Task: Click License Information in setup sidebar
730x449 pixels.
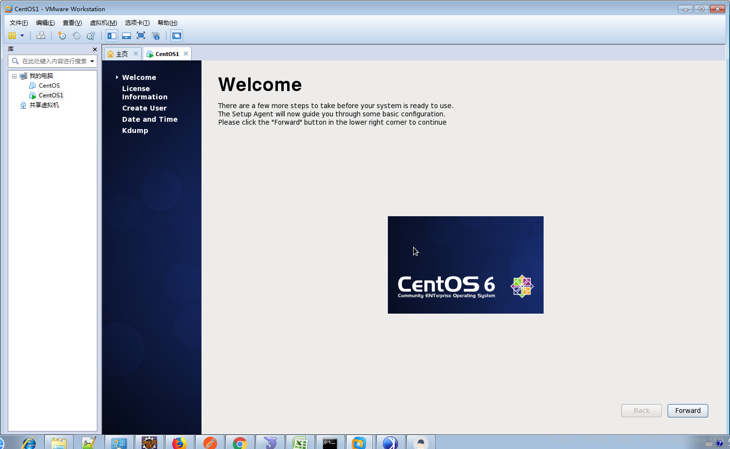Action: (145, 93)
